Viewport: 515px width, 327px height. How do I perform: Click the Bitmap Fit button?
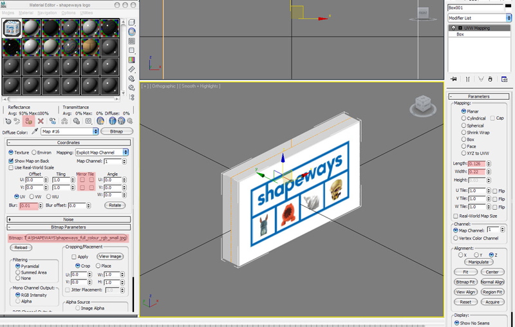[x=464, y=282]
